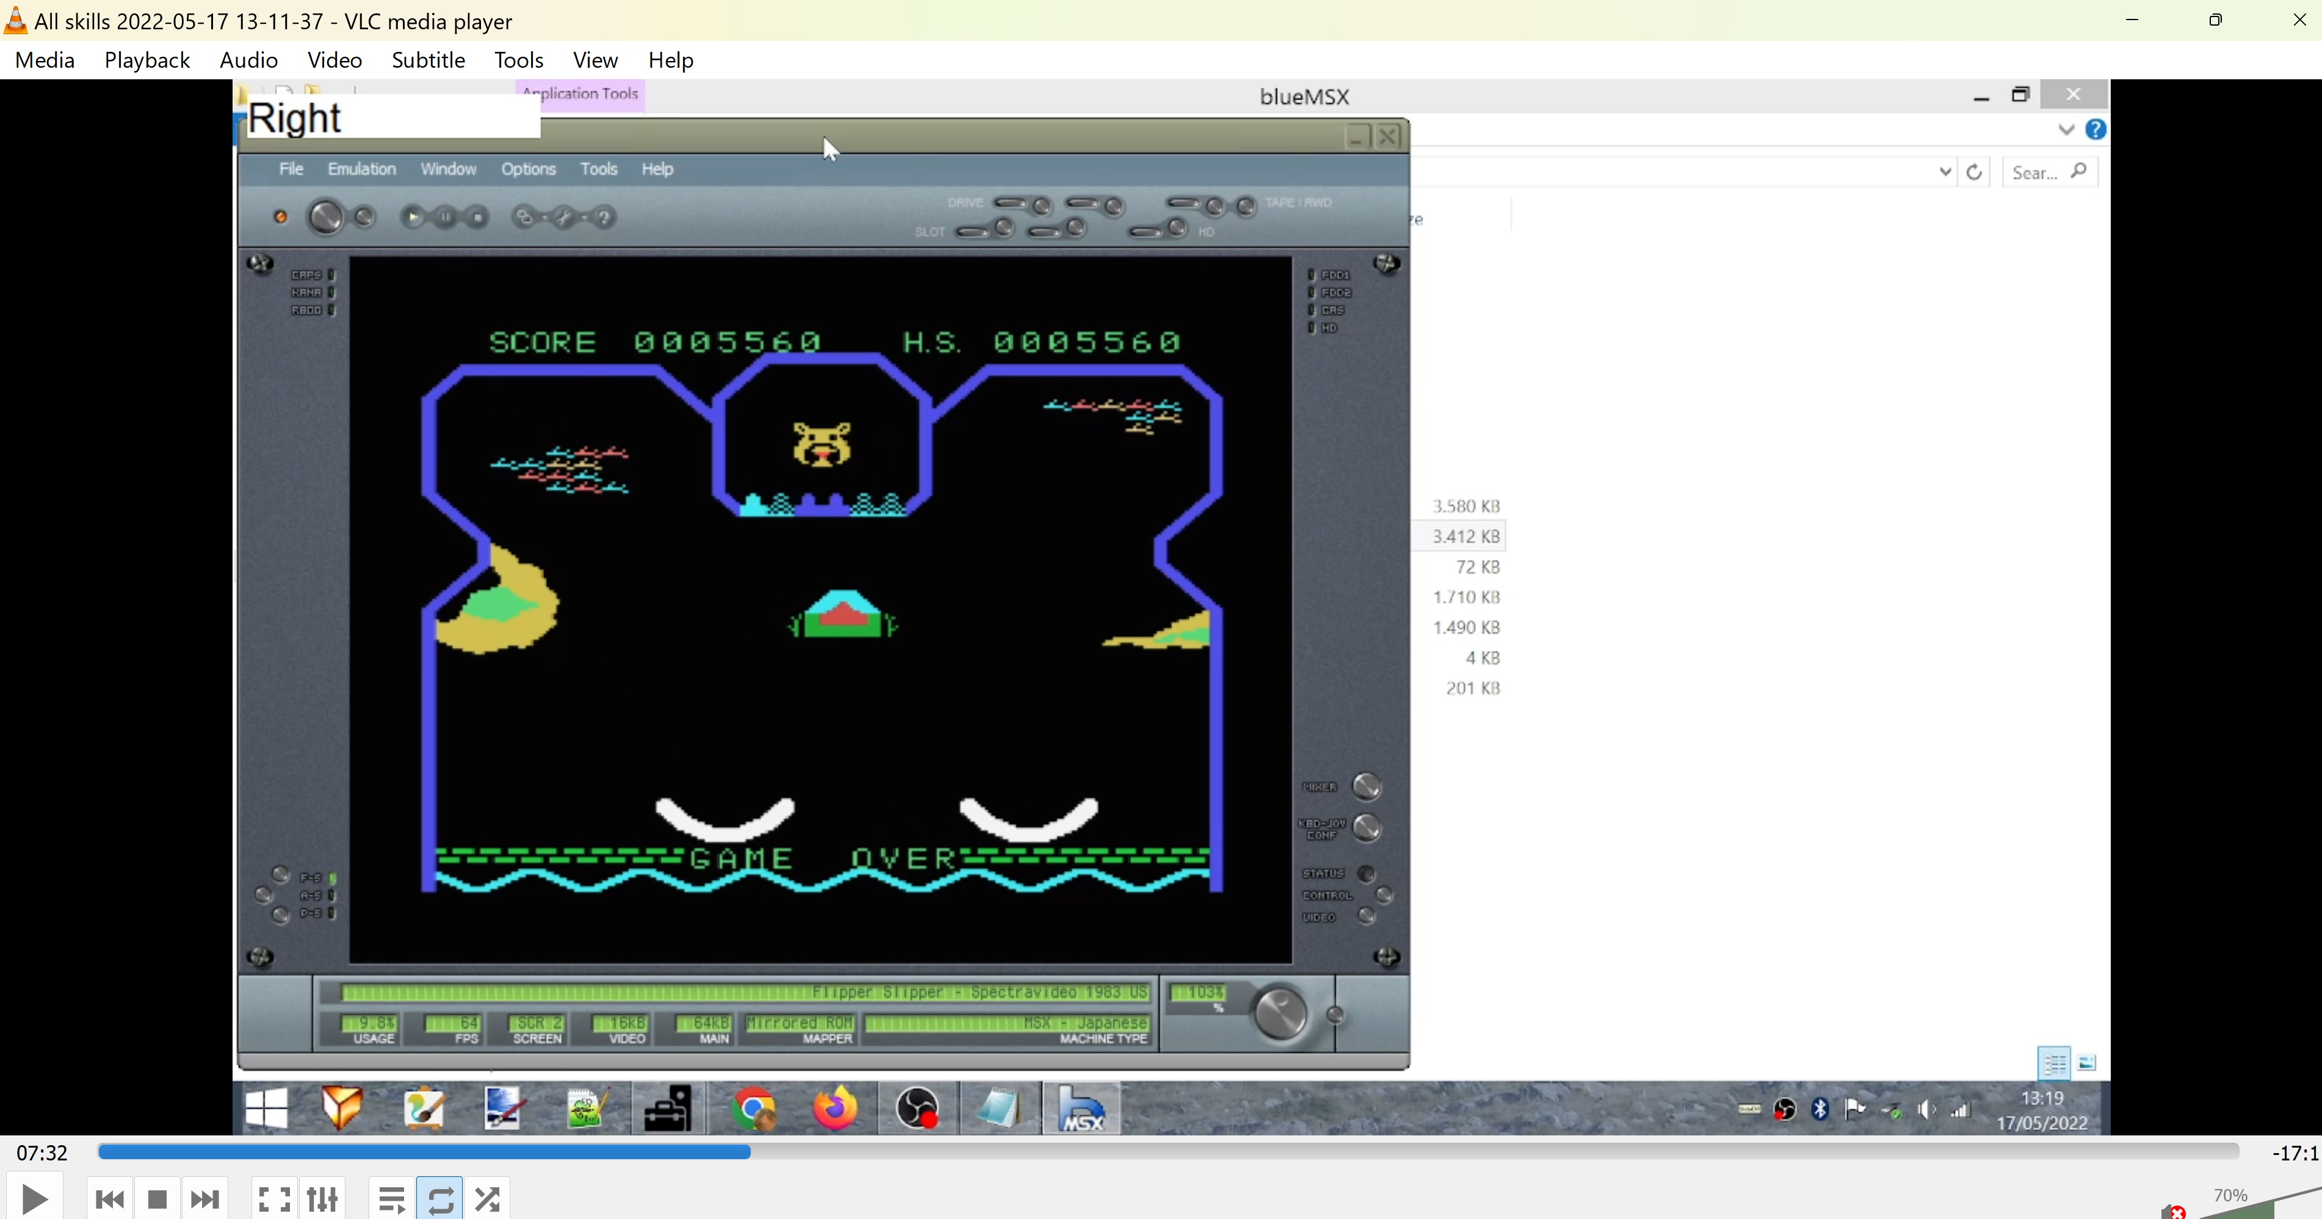Open the Tools menu
The height and width of the screenshot is (1219, 2322).
[x=518, y=60]
